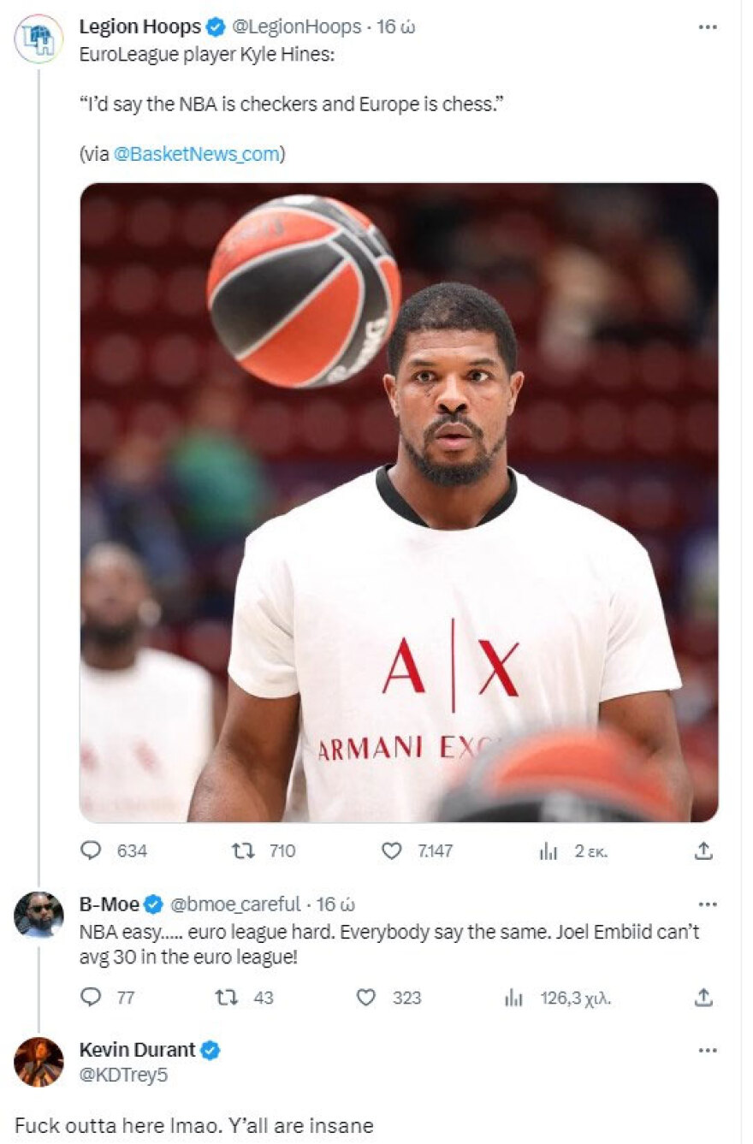View analytics icon on B-Moe's reply
Image resolution: width=753 pixels, height=1144 pixels.
513,997
